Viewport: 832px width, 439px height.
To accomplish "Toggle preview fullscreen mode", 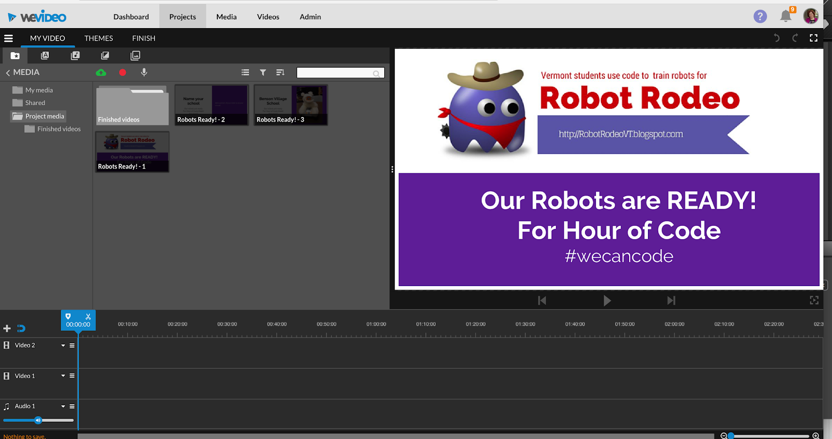I will [814, 300].
